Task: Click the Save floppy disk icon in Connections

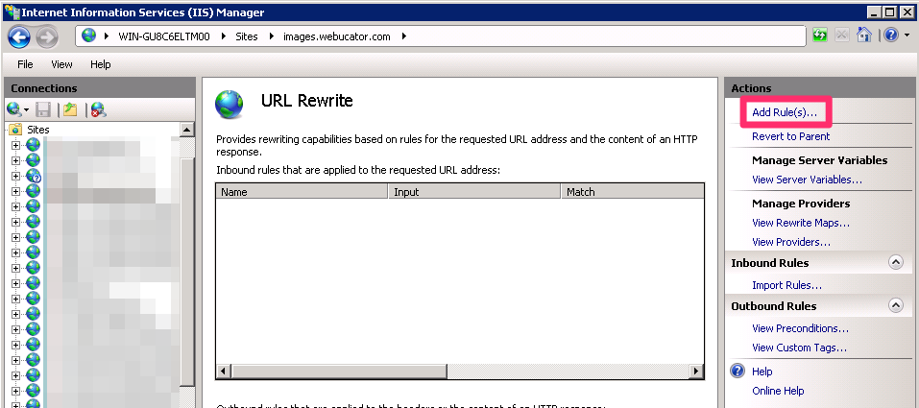Action: (x=43, y=109)
